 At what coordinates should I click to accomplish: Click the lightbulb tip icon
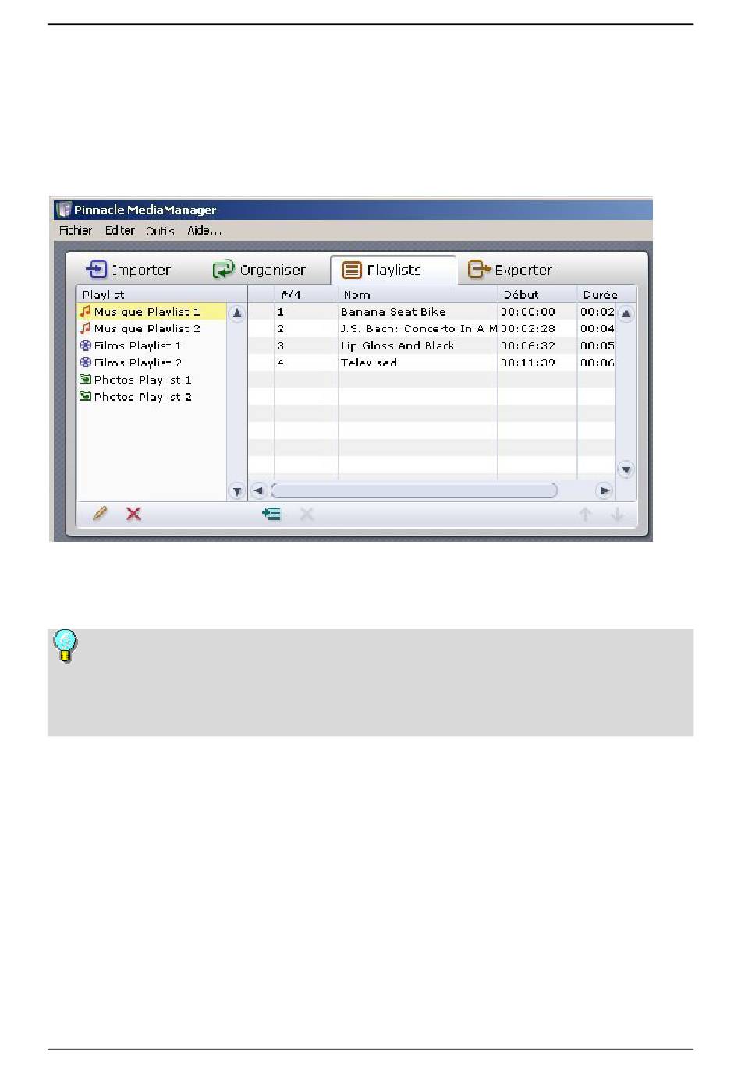(x=66, y=646)
